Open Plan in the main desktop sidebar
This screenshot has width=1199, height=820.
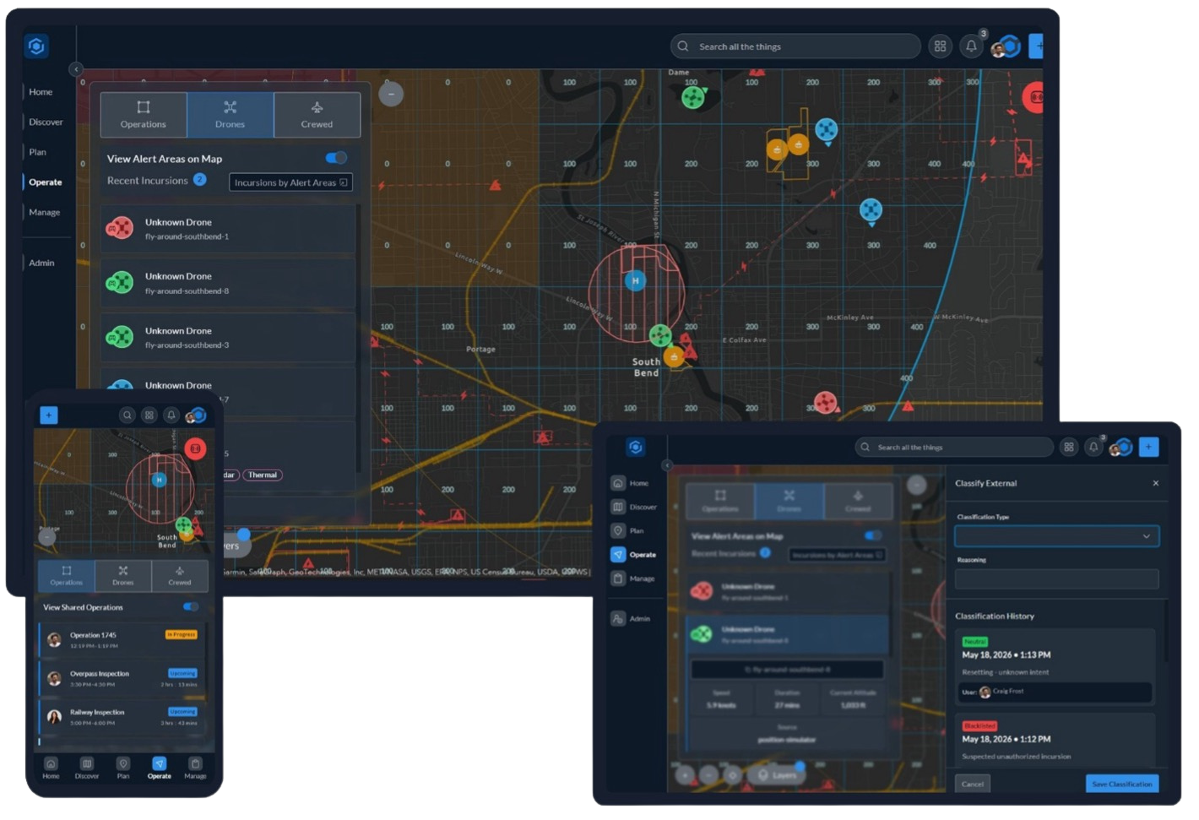click(38, 152)
